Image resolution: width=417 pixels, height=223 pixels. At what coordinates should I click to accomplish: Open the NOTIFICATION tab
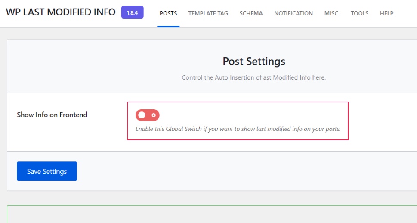[293, 13]
